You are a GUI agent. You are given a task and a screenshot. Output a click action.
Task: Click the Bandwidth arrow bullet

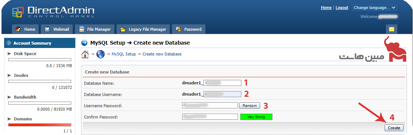(9, 97)
